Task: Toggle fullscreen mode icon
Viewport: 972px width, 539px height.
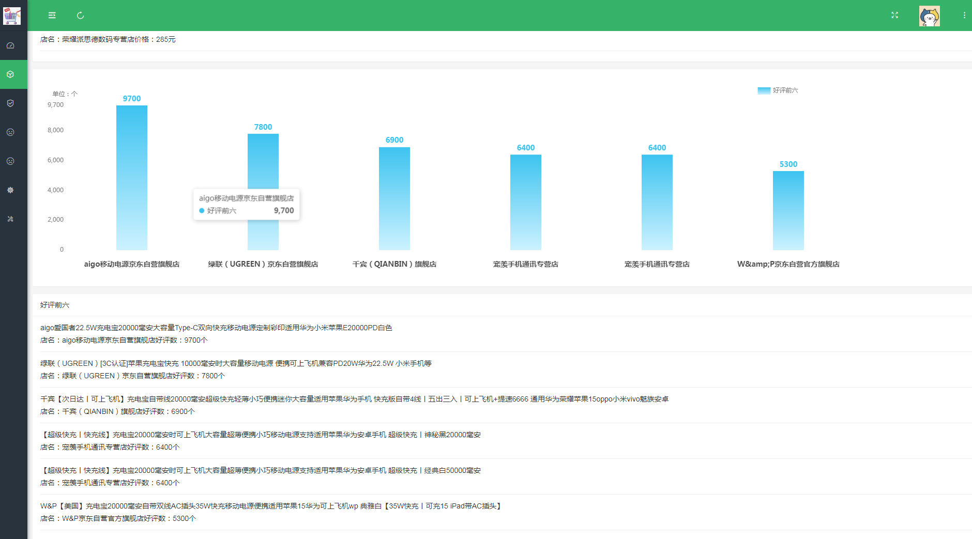Action: coord(895,16)
